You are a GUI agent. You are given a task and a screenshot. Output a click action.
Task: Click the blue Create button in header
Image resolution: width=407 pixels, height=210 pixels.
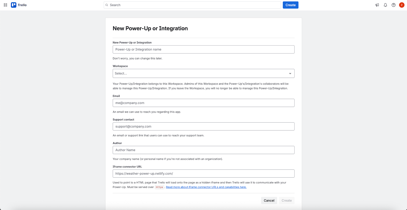(x=290, y=5)
